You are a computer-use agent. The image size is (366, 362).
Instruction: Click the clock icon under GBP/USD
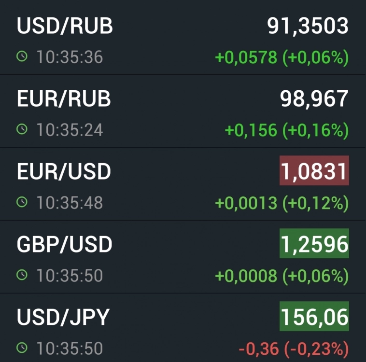pos(22,276)
